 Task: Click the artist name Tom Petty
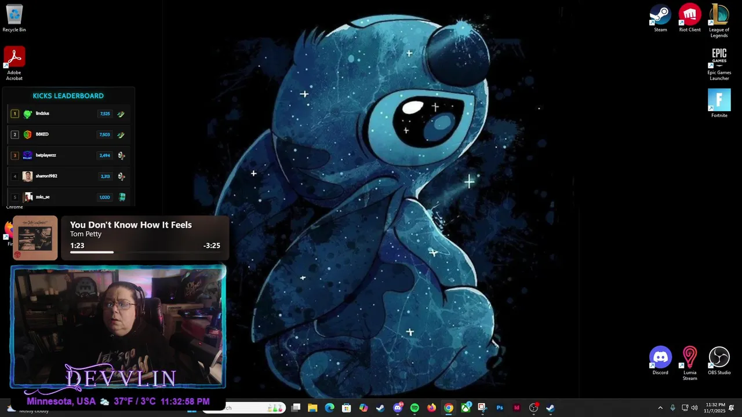coord(86,234)
